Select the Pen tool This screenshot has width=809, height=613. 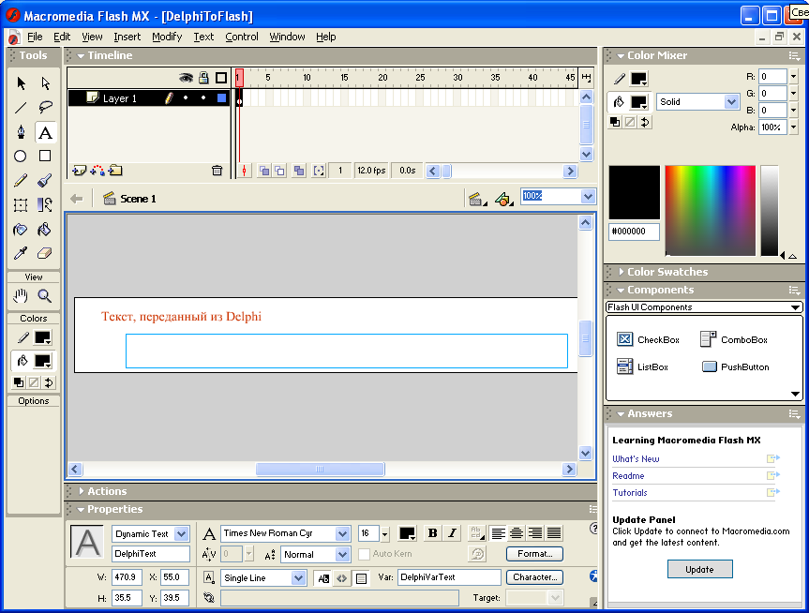pyautogui.click(x=21, y=132)
